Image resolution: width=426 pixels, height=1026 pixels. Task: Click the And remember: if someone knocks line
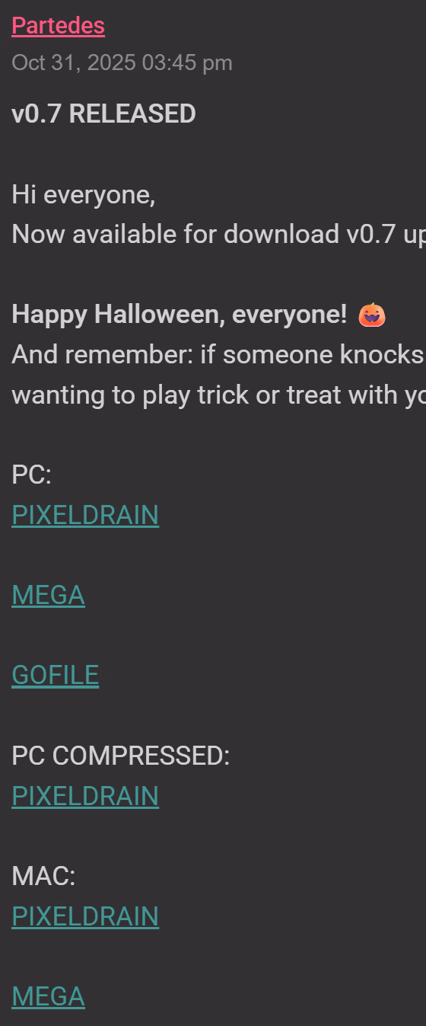(x=218, y=355)
